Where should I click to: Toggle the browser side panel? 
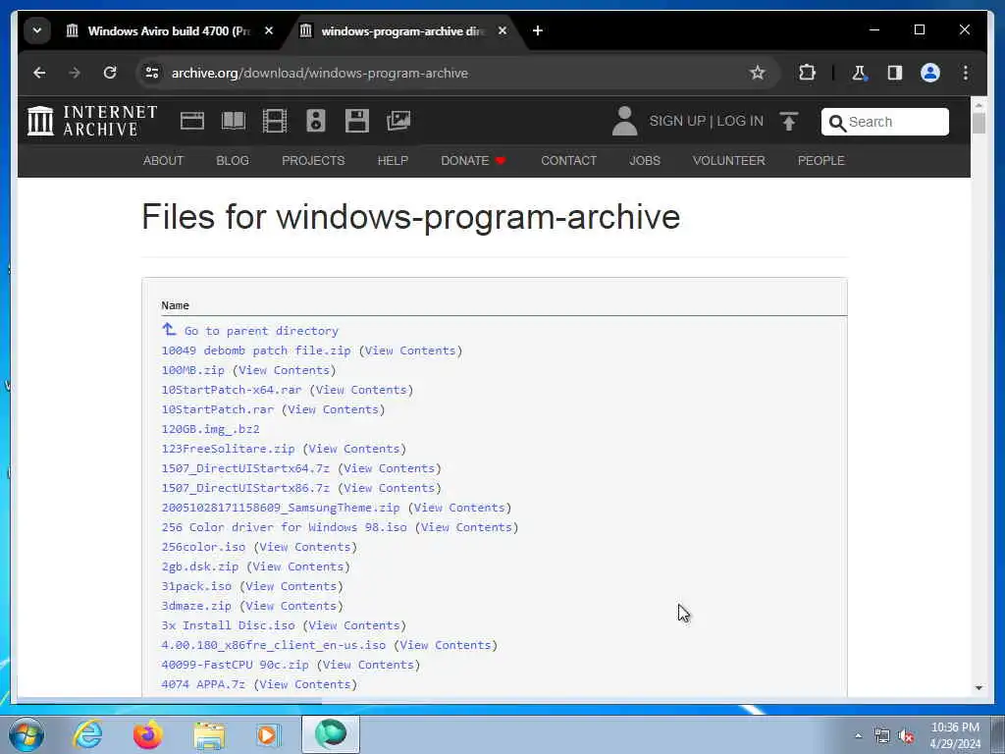[x=895, y=73]
